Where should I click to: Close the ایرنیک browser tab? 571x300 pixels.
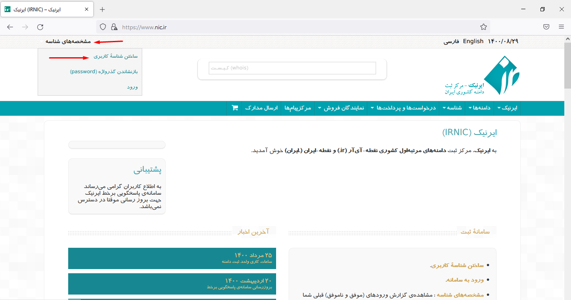coord(87,10)
